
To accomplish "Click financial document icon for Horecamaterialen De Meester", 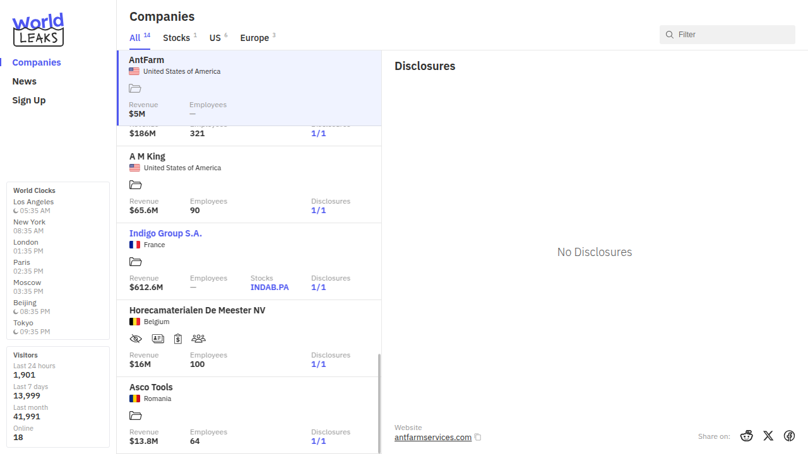I will point(178,339).
